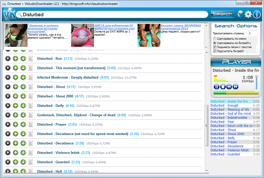Viewport: 264px width, 178px height.
Task: Add Disturbed - Deify to playlist
Action: click(15, 105)
